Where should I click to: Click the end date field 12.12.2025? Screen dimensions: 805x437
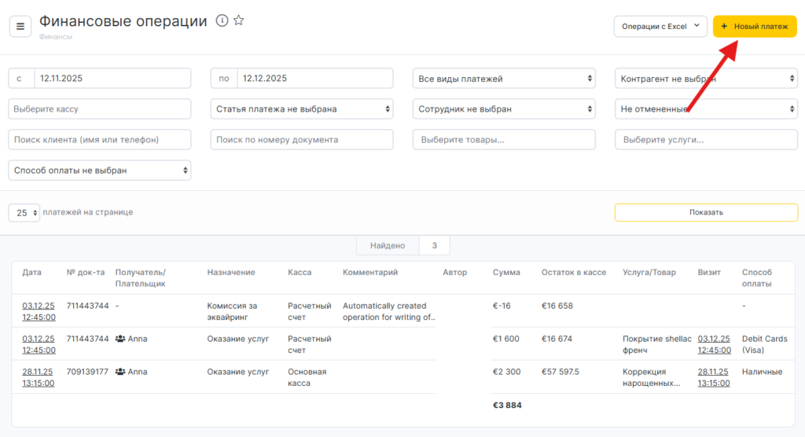[x=314, y=79]
